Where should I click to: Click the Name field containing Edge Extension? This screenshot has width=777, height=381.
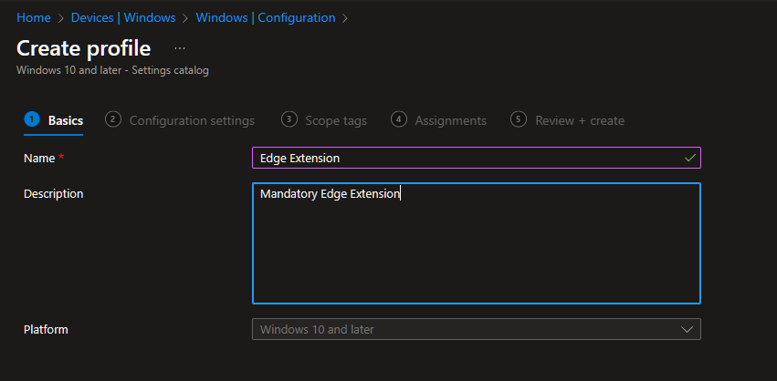click(466, 158)
